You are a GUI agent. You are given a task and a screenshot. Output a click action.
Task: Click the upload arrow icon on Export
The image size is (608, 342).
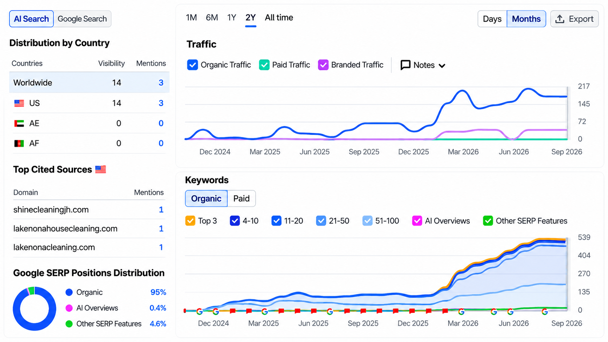point(560,19)
